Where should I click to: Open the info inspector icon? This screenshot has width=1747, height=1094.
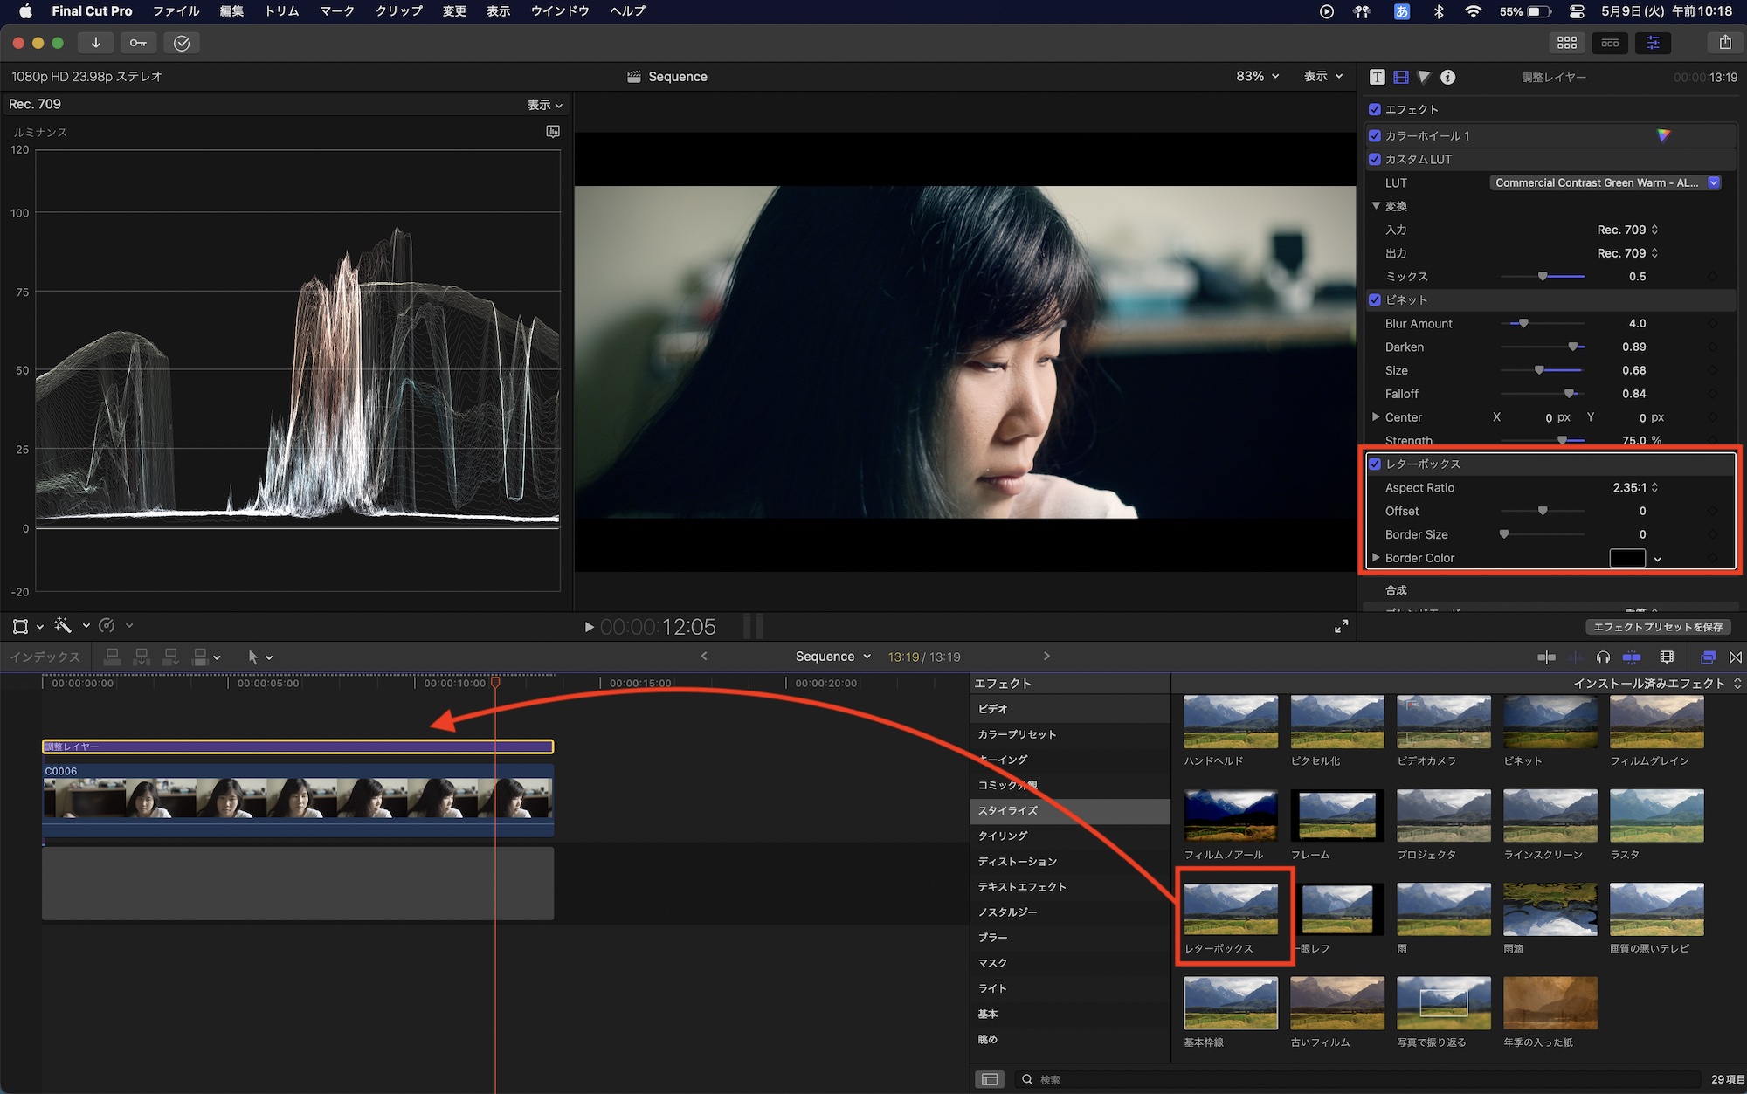point(1447,77)
